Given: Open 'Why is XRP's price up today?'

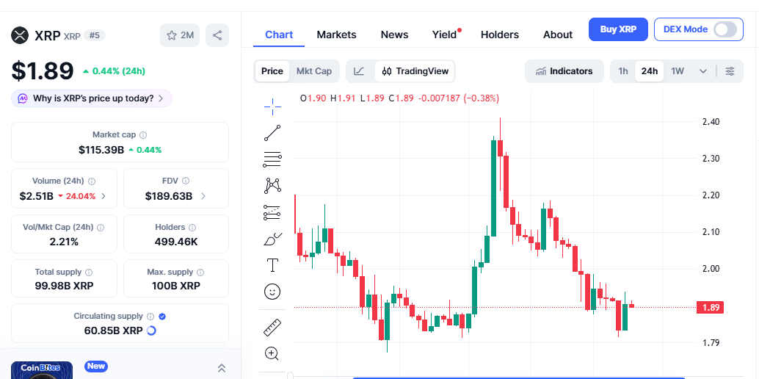Looking at the screenshot, I should click(92, 98).
